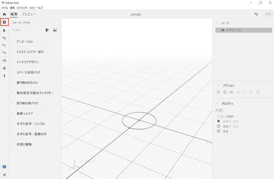Click the trash delete action icon
This screenshot has width=274, height=179.
click(x=218, y=92)
